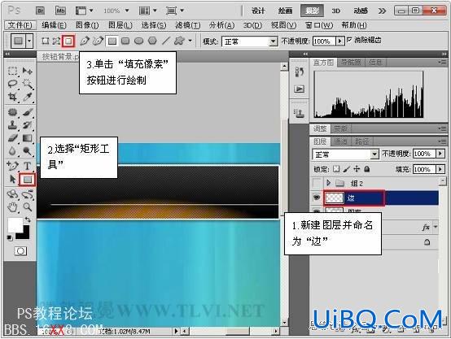Swap foreground and background colors
This screenshot has width=451, height=339.
pos(28,220)
